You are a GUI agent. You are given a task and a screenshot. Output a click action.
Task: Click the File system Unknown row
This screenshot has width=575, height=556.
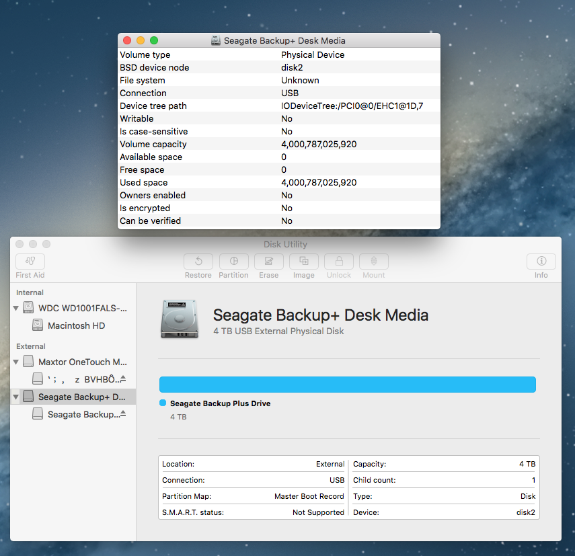279,80
